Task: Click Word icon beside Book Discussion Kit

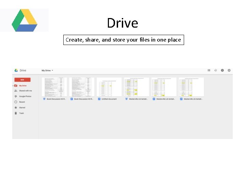Action: click(44, 99)
